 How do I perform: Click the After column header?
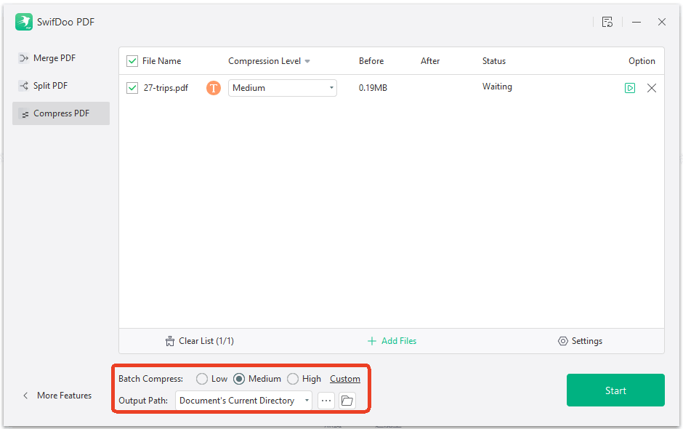pyautogui.click(x=430, y=61)
